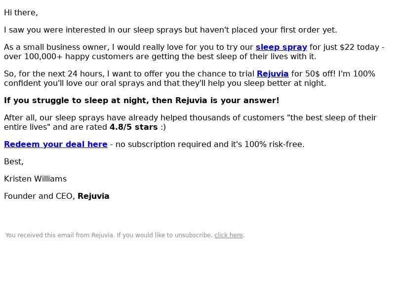The image size is (395, 296).
Task: Click the "100,000+" customers figure
Action: (43, 57)
